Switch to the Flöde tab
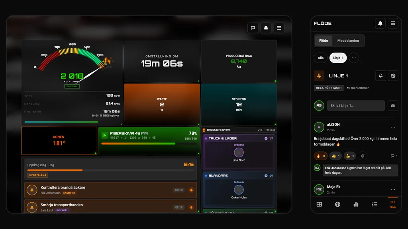This screenshot has height=229, width=408. (x=324, y=41)
